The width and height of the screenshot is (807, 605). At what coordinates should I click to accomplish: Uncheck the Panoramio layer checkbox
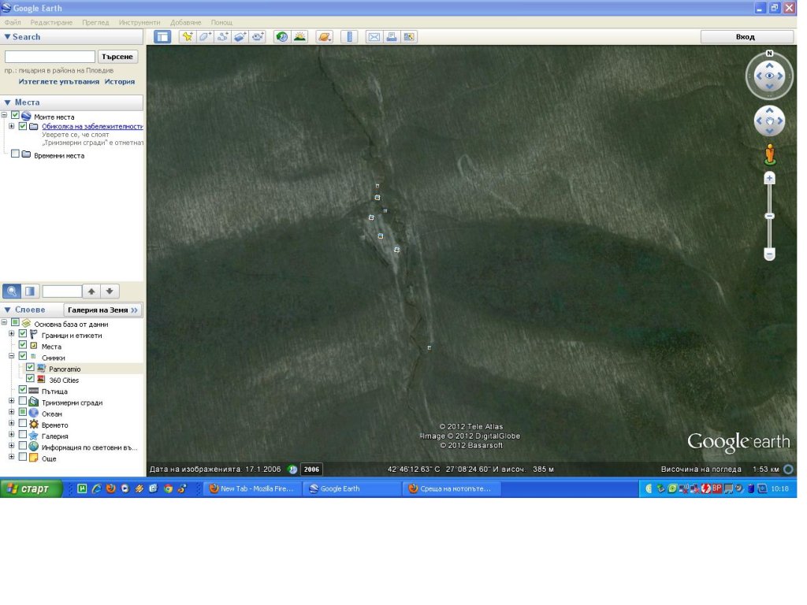pyautogui.click(x=31, y=368)
